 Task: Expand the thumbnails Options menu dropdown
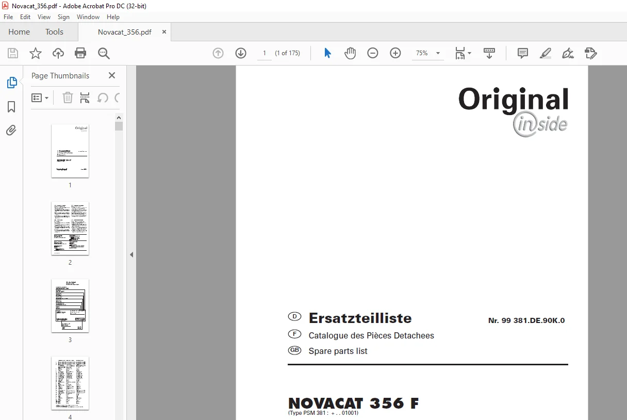tap(40, 98)
